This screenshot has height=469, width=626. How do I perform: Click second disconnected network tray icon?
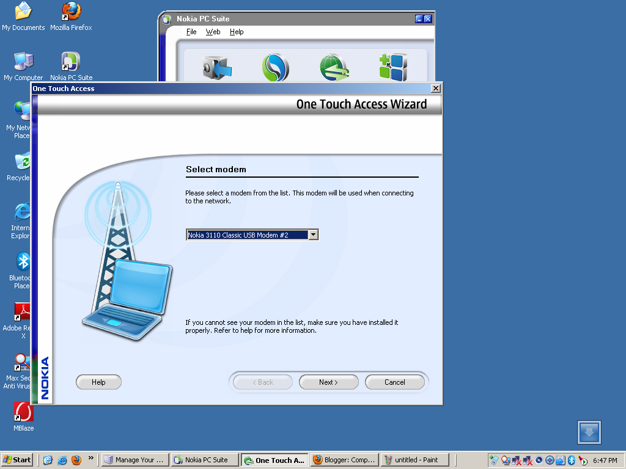(528, 460)
